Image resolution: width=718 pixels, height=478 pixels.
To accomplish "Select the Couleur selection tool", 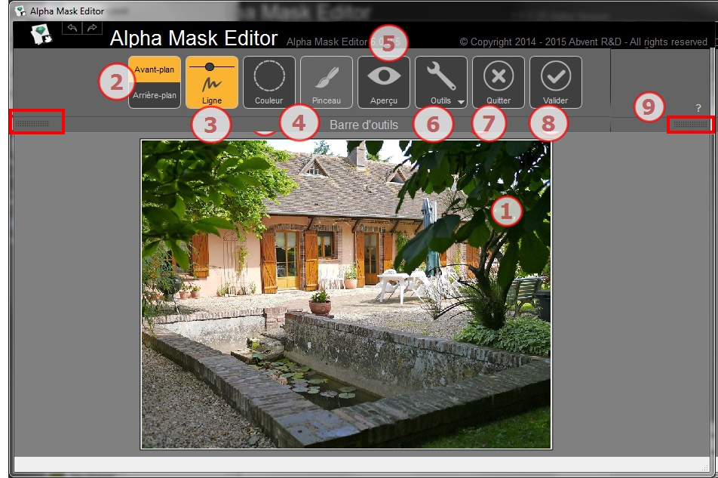I will click(x=269, y=82).
